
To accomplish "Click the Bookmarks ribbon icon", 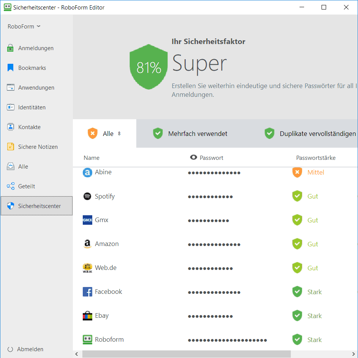I will (x=10, y=68).
